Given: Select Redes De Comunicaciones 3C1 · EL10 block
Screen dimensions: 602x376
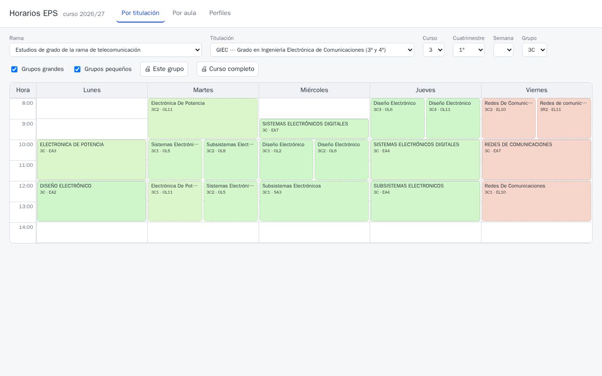Looking at the screenshot, I should click(x=537, y=201).
